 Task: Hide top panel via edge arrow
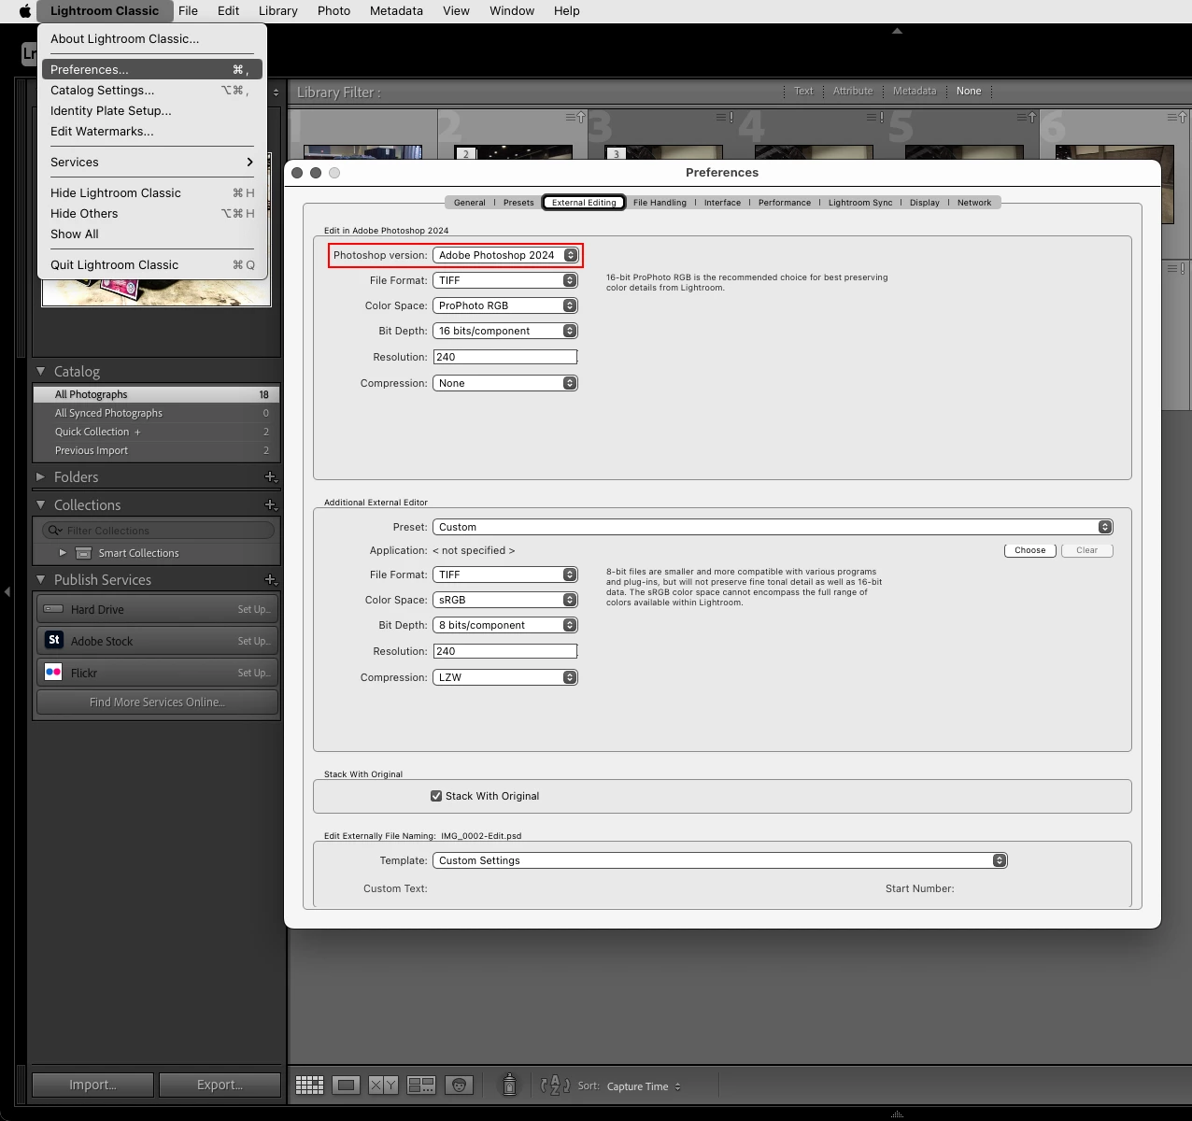click(x=897, y=31)
